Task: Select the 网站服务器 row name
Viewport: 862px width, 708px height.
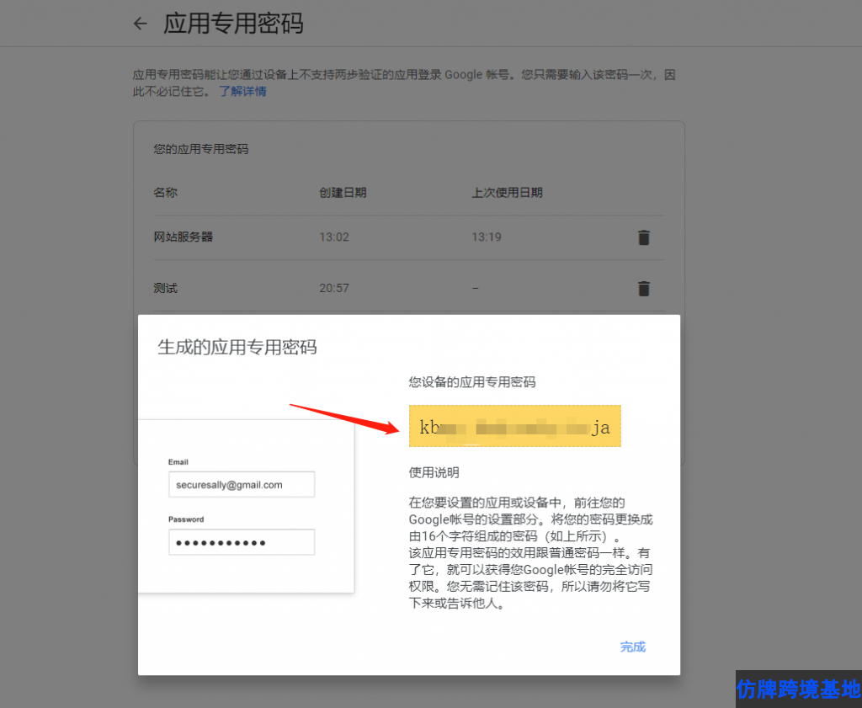Action: pos(184,237)
